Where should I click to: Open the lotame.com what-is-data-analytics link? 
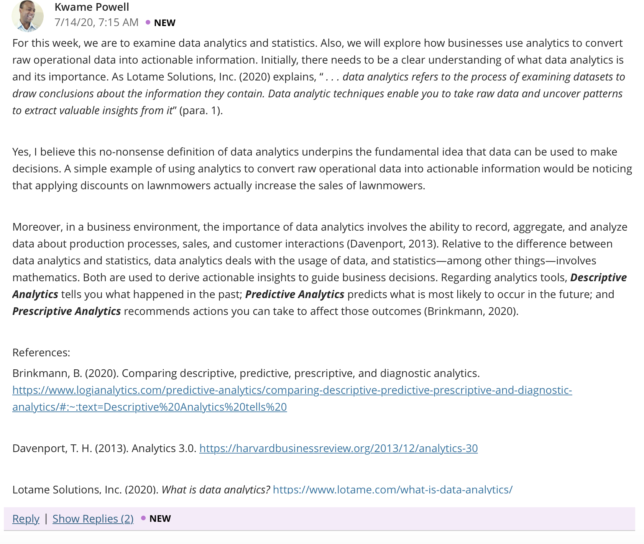click(393, 489)
